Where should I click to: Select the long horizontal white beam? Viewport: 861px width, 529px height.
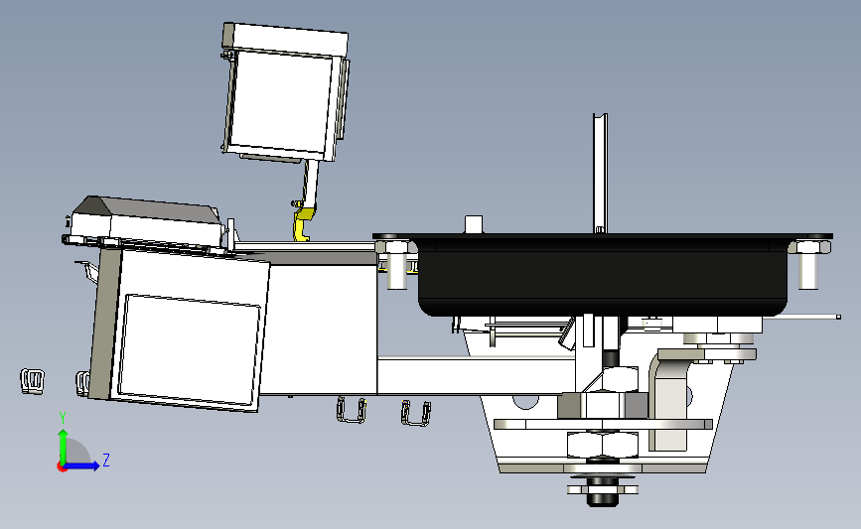(x=476, y=376)
